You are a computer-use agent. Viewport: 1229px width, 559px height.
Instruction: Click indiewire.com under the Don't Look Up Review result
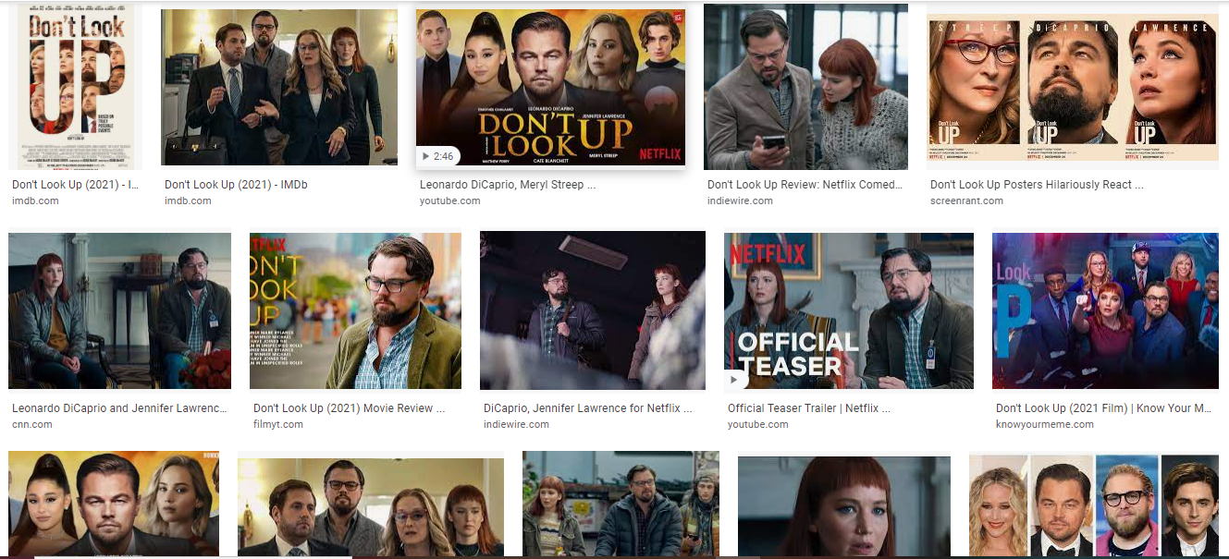click(740, 201)
